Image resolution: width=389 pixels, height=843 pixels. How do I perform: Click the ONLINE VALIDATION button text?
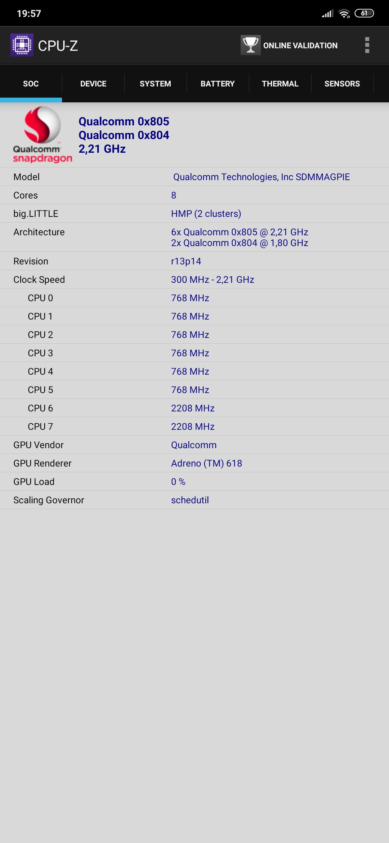[x=300, y=45]
